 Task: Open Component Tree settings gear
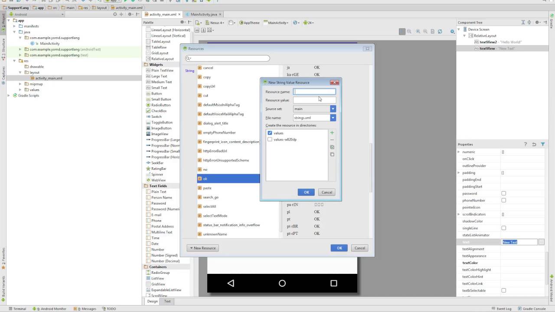pos(538,23)
